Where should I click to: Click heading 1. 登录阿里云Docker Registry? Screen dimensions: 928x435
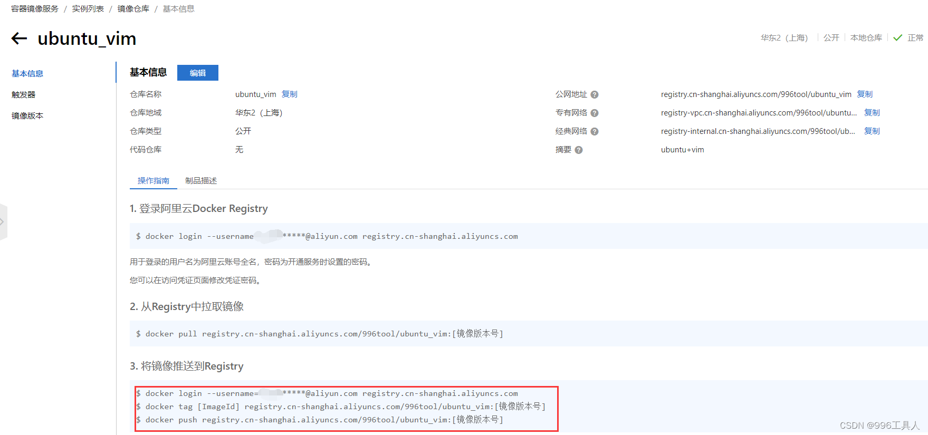[199, 209]
